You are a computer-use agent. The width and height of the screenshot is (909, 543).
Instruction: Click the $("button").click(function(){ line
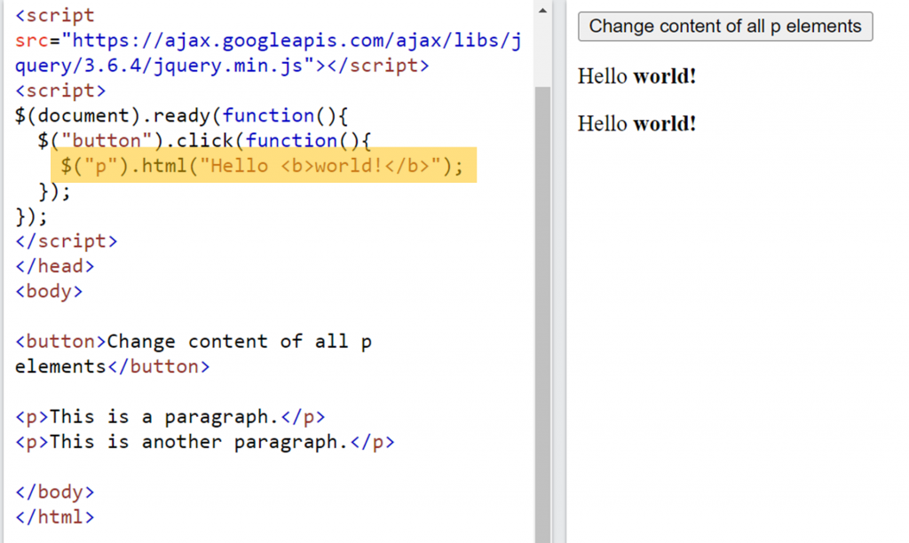tap(204, 140)
